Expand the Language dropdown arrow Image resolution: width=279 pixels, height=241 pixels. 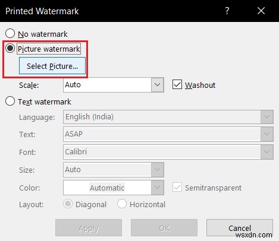point(267,117)
